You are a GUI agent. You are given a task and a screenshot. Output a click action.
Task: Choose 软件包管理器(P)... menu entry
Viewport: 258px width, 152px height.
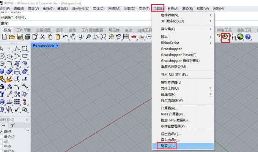point(183,126)
